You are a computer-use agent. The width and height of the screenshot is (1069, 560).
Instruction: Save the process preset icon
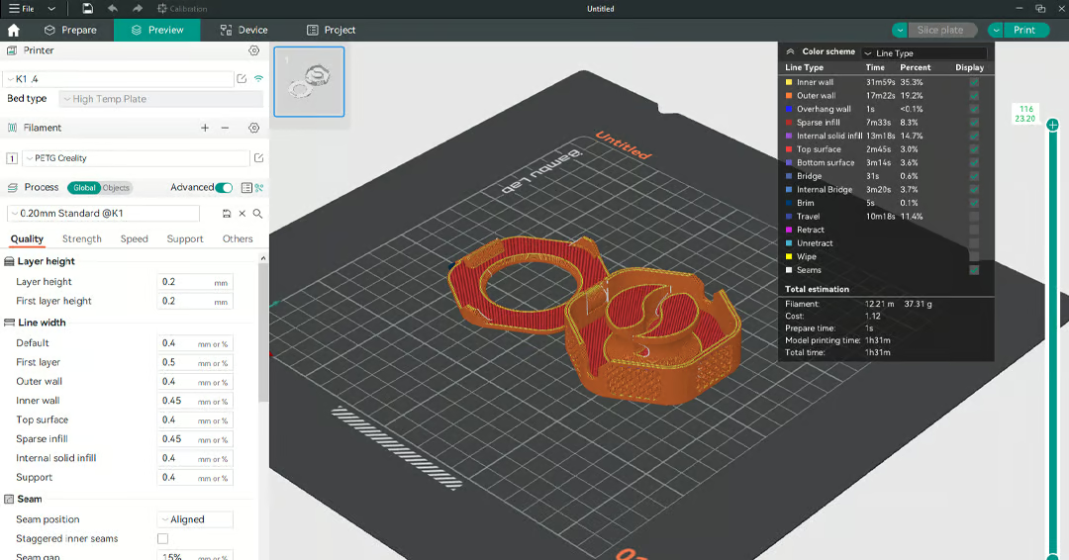tap(227, 214)
